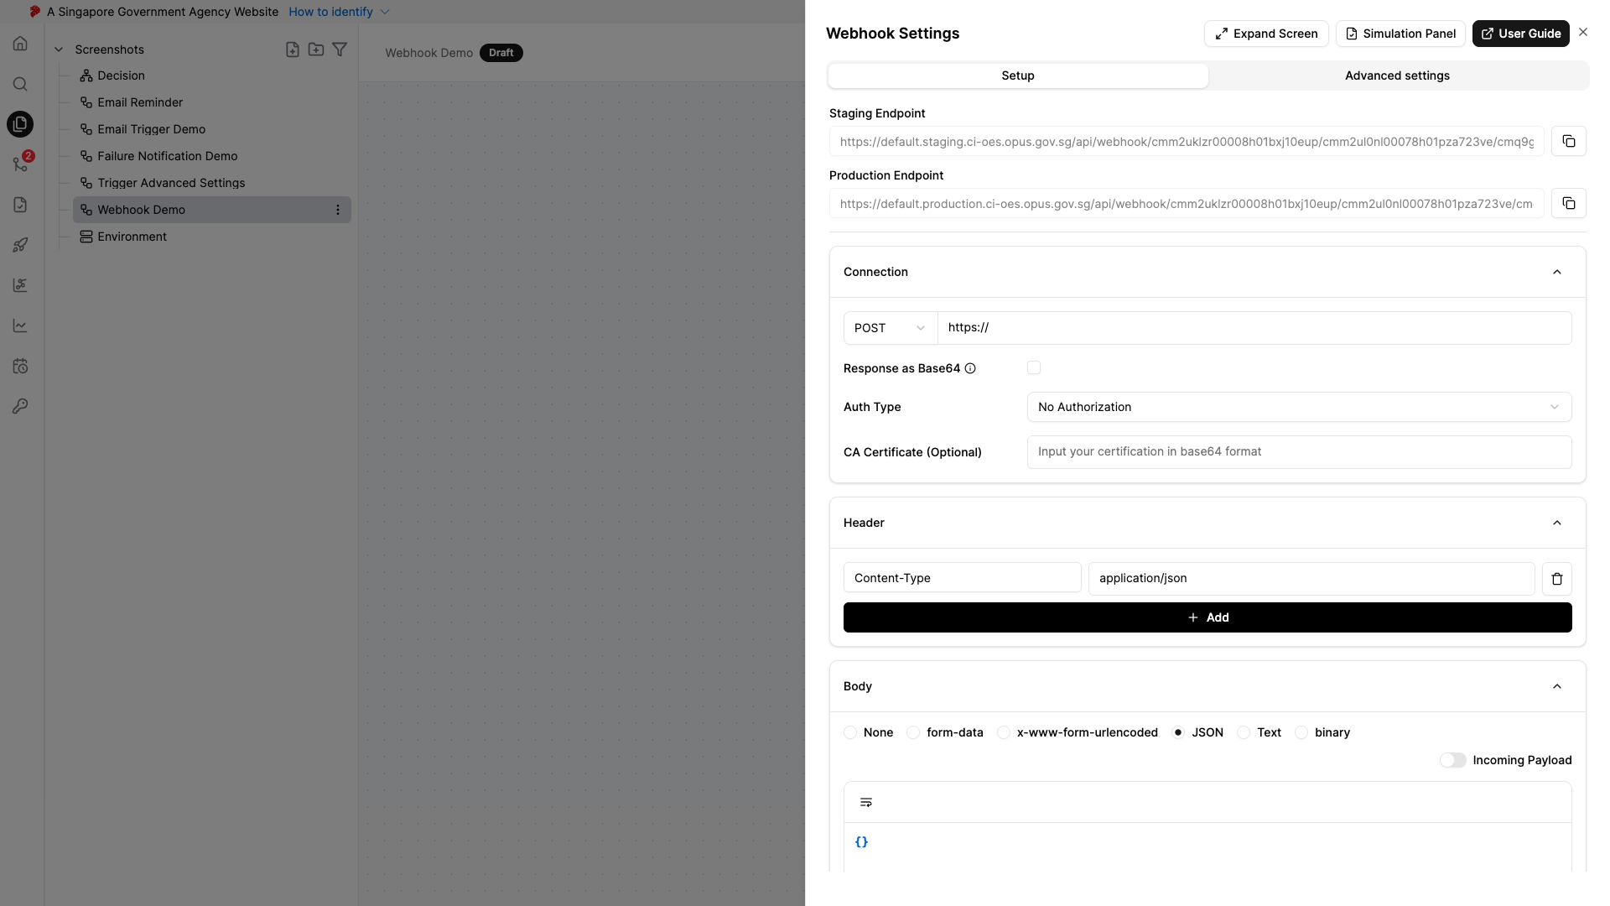This screenshot has height=906, width=1610.
Task: Click into the JSON body editor
Action: pyautogui.click(x=1207, y=846)
